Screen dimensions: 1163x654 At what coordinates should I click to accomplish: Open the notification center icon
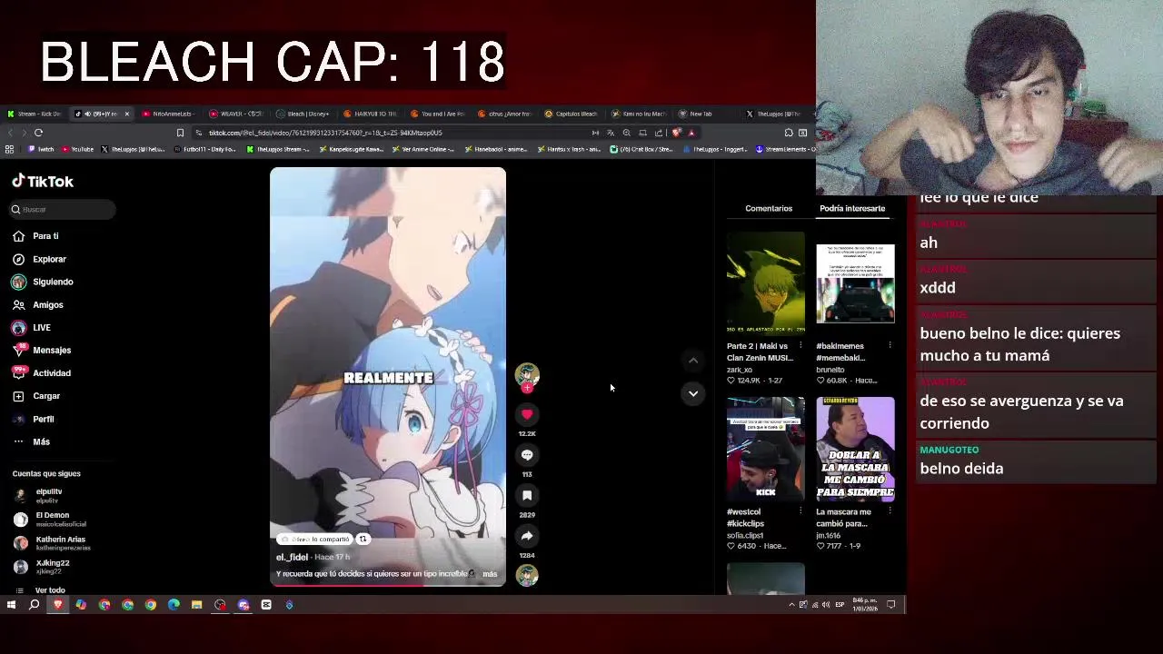[x=891, y=605]
